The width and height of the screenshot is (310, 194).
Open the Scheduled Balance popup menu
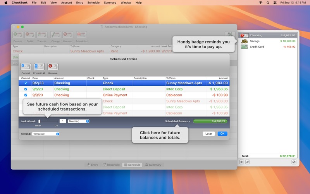click(178, 121)
